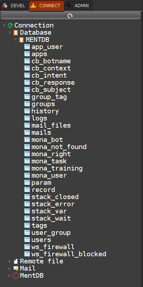The width and height of the screenshot is (143, 287).
Task: Expand the MentDB node arrow
Action: [10, 276]
